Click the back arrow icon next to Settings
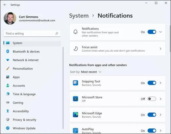This screenshot has width=171, height=134. (5, 5)
